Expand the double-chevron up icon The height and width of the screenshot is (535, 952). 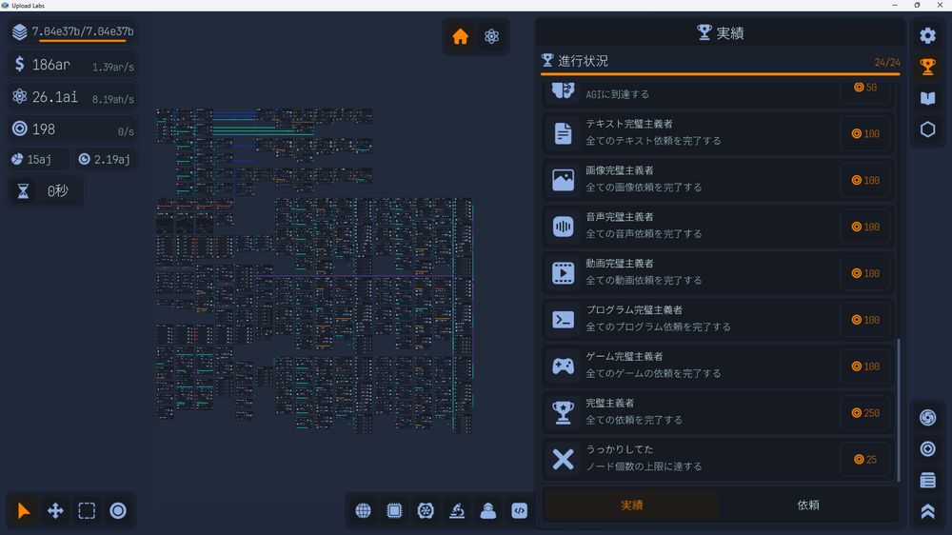click(927, 511)
